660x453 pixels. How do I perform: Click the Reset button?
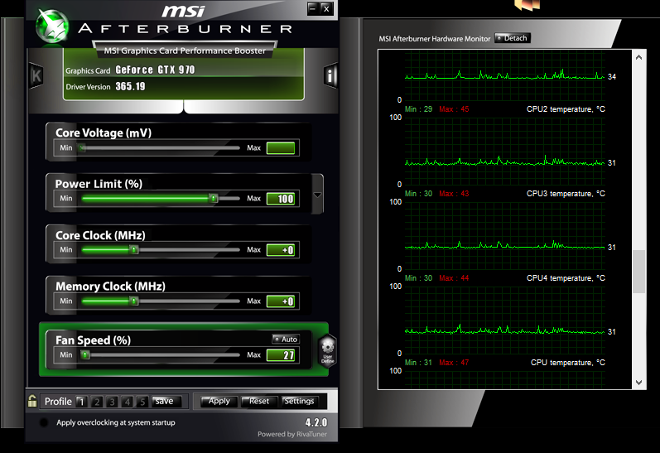[259, 401]
